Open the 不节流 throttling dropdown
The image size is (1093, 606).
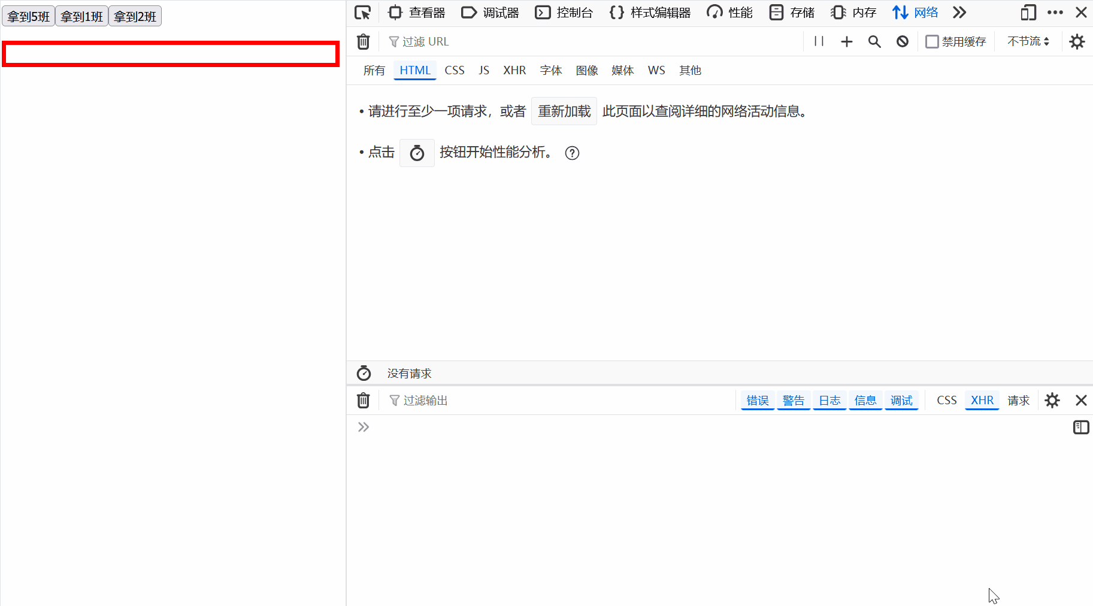tap(1027, 41)
